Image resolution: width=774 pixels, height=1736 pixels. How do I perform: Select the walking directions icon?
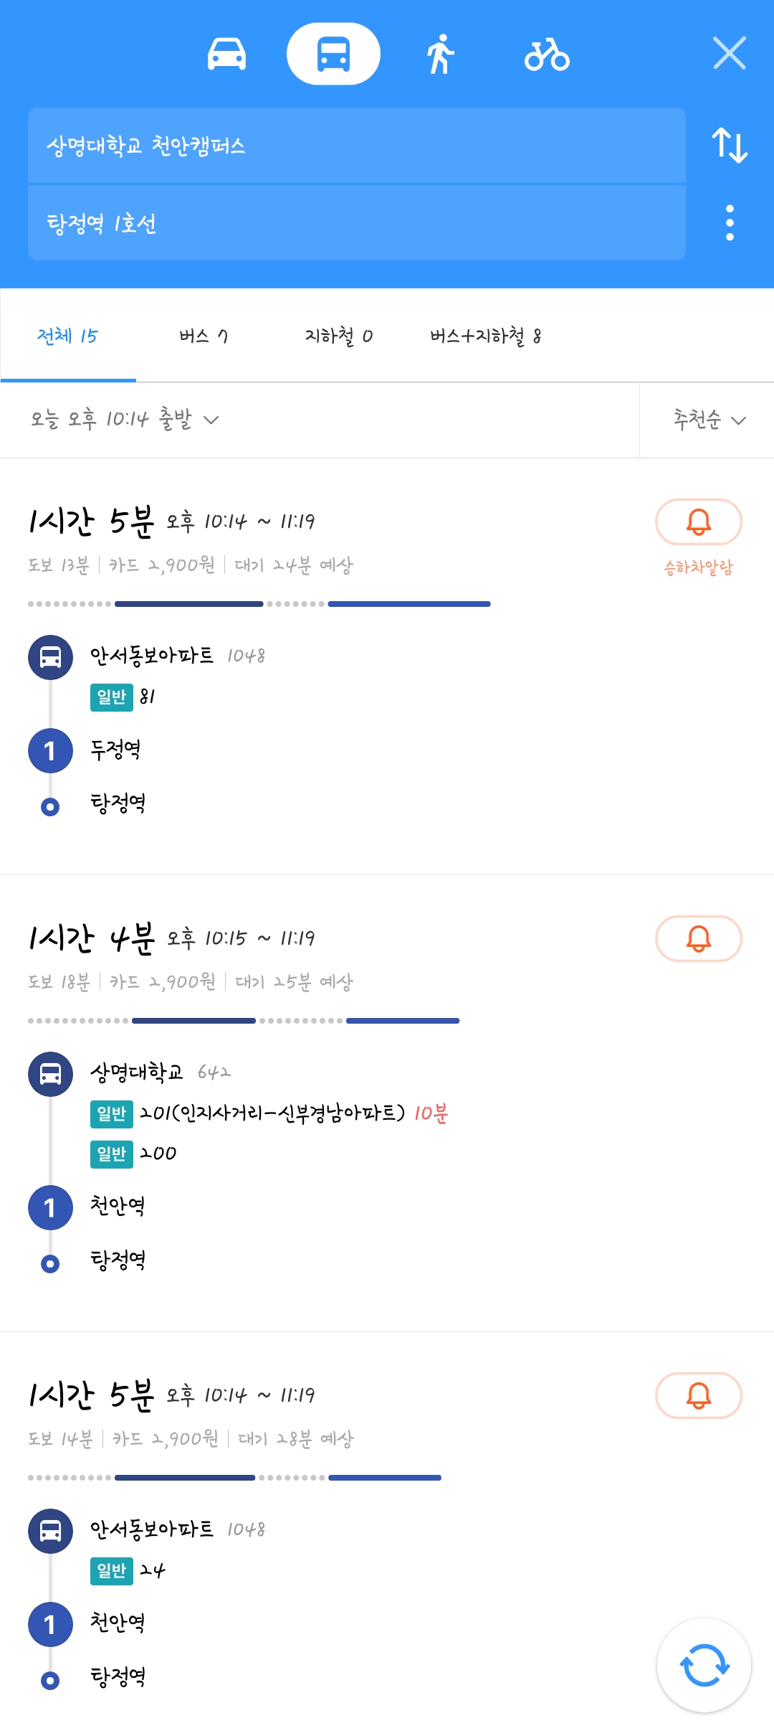440,55
